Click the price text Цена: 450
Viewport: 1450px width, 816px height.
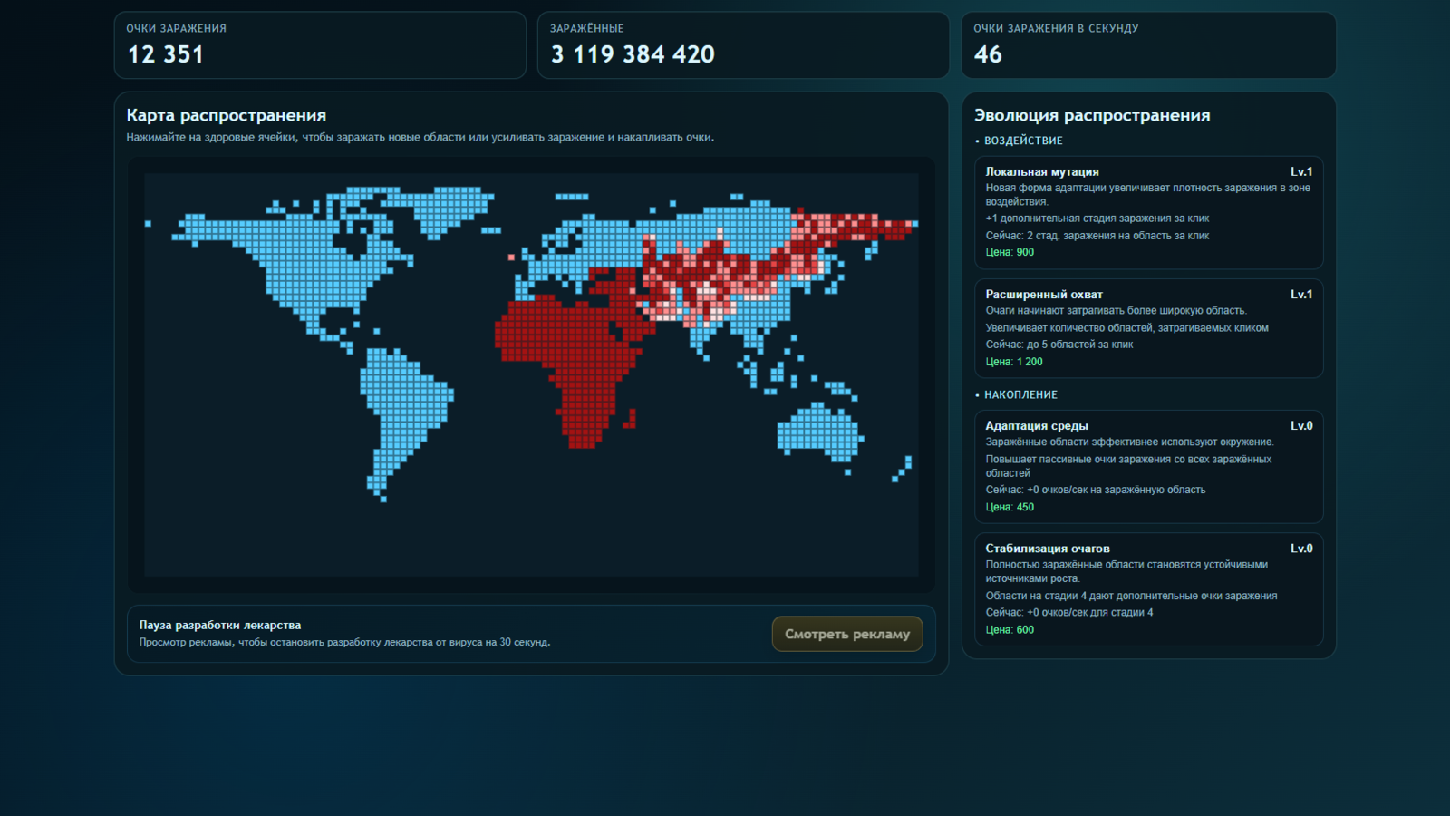point(1010,507)
